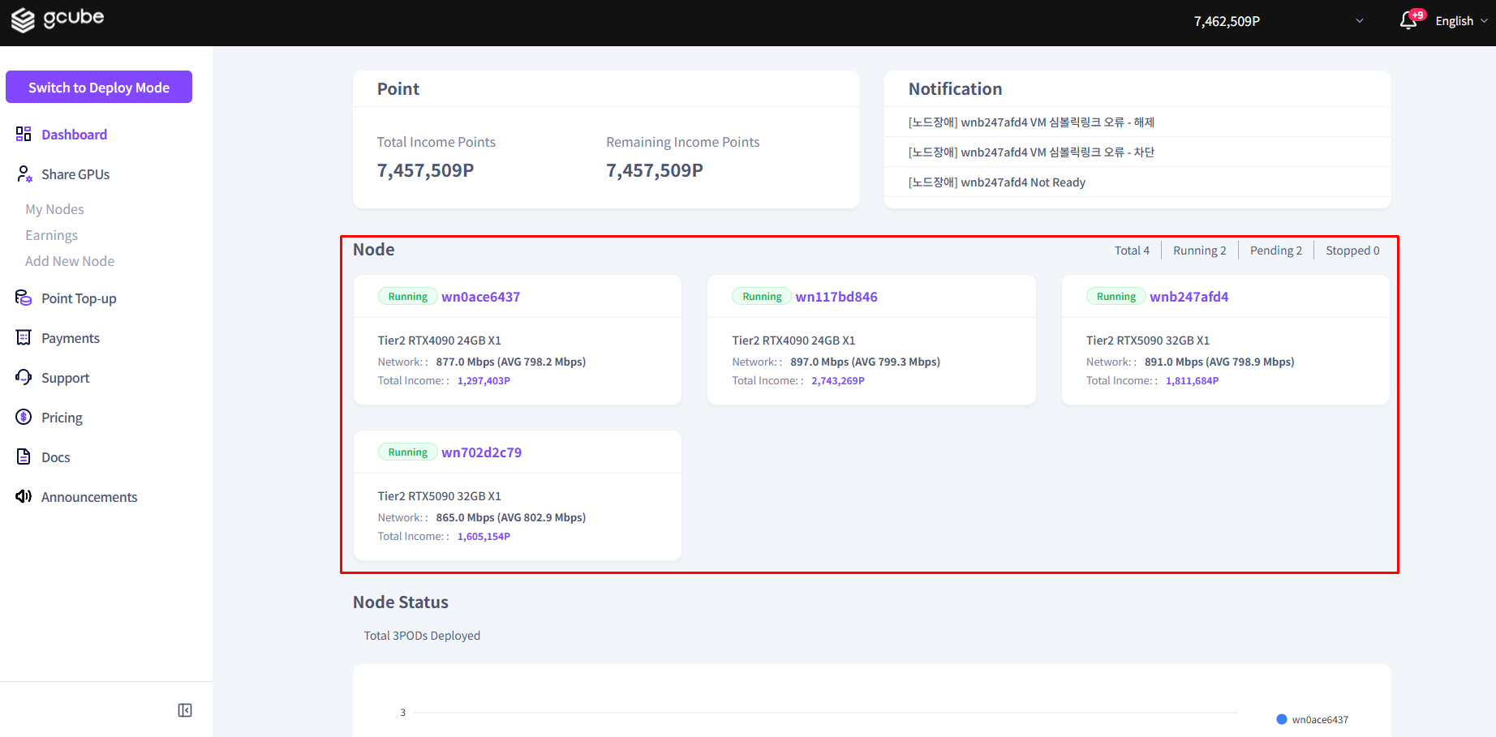
Task: Click the Dashboard grid icon
Action: pyautogui.click(x=24, y=134)
